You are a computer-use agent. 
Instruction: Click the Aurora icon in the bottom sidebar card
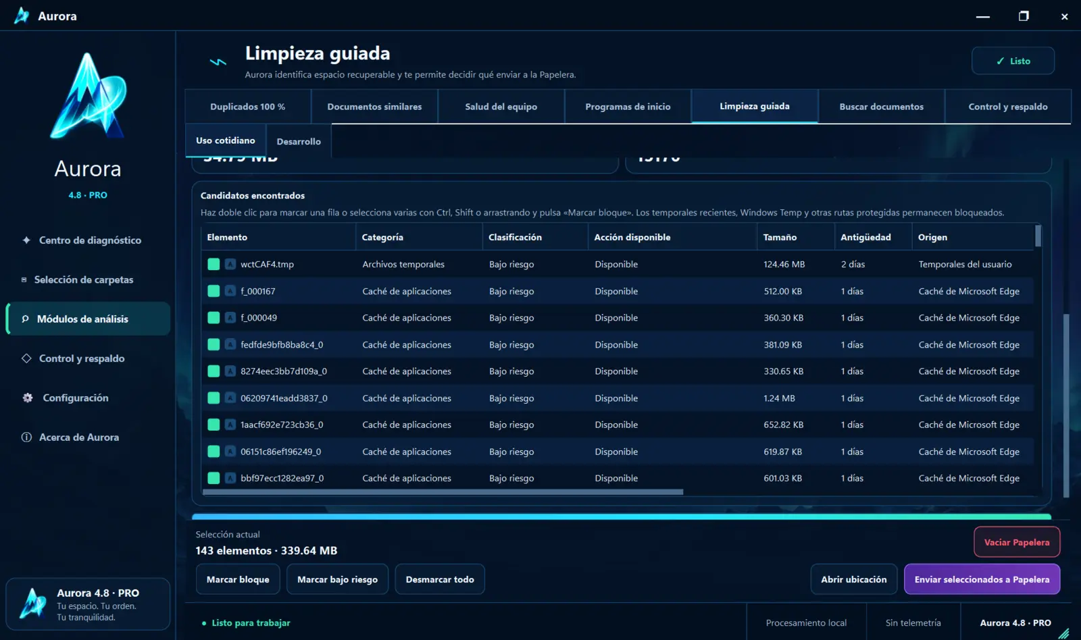click(32, 604)
